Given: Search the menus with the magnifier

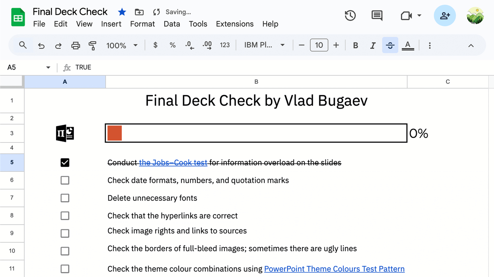Looking at the screenshot, I should point(23,45).
